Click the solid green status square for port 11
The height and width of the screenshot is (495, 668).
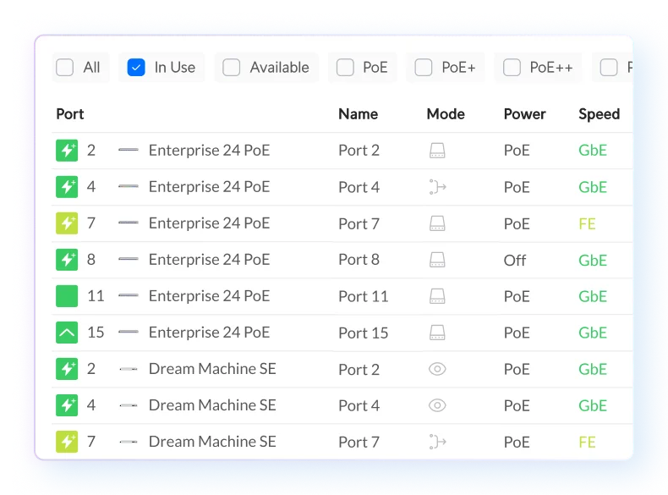click(67, 296)
